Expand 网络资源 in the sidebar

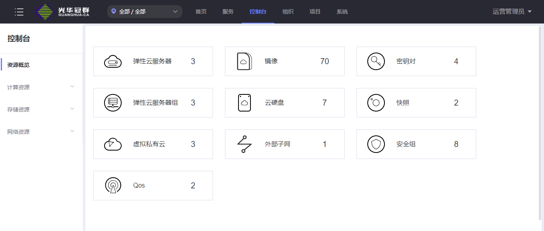pyautogui.click(x=41, y=132)
